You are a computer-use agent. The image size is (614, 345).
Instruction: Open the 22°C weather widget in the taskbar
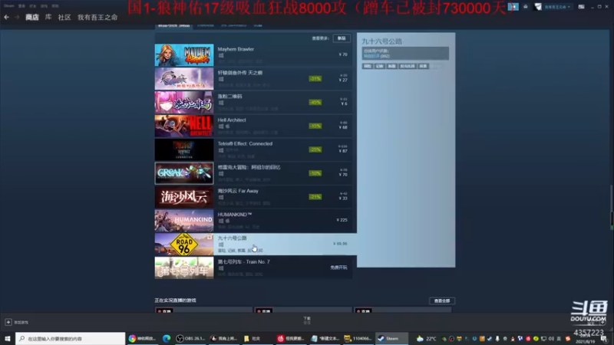(427, 338)
